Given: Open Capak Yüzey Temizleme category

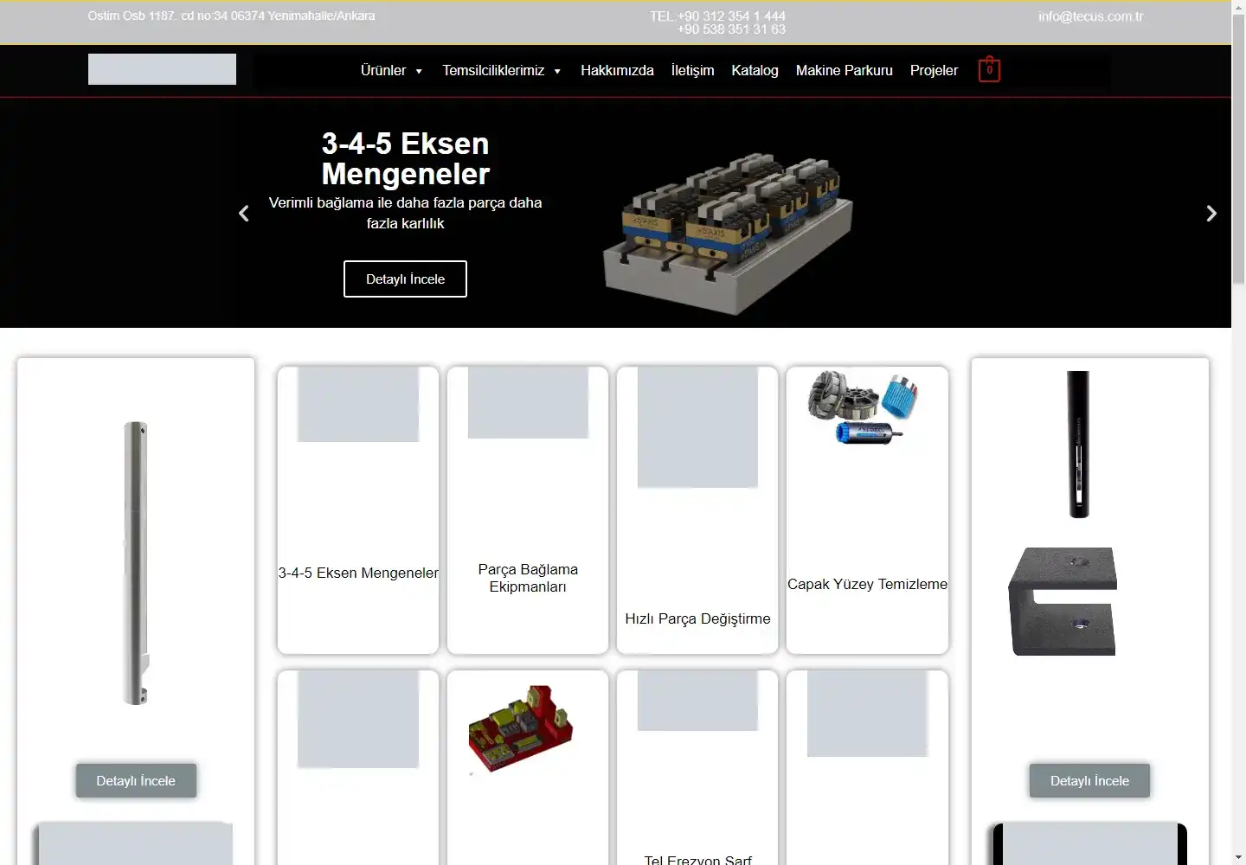Looking at the screenshot, I should pos(867,510).
